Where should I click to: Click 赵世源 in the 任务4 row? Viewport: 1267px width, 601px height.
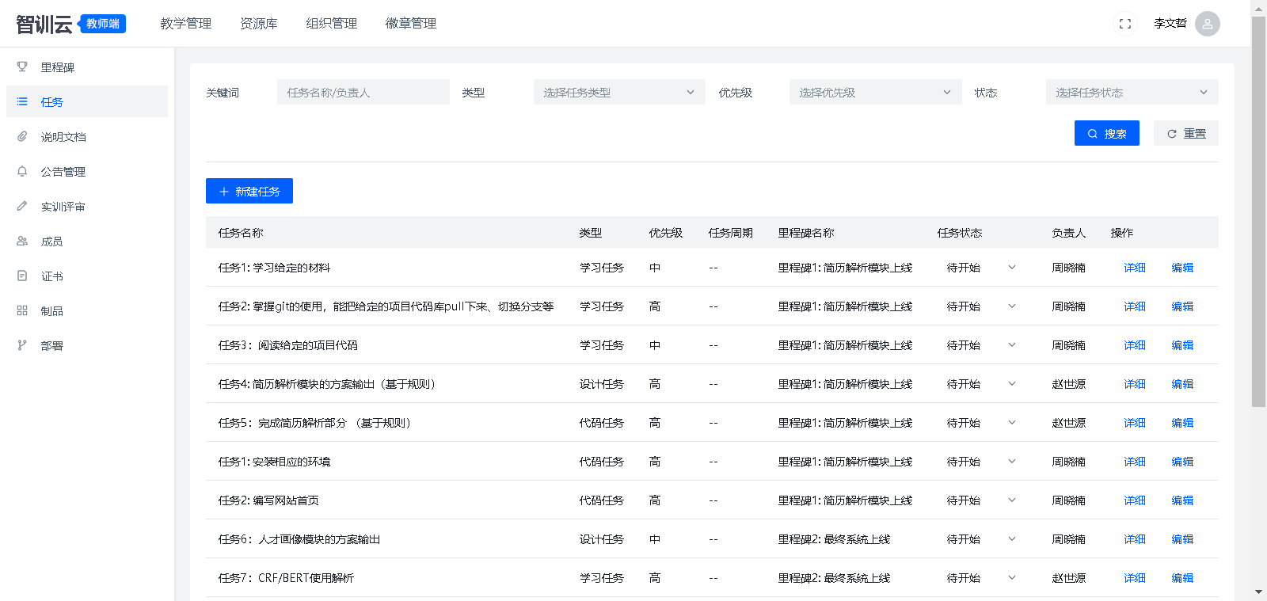tap(1069, 384)
